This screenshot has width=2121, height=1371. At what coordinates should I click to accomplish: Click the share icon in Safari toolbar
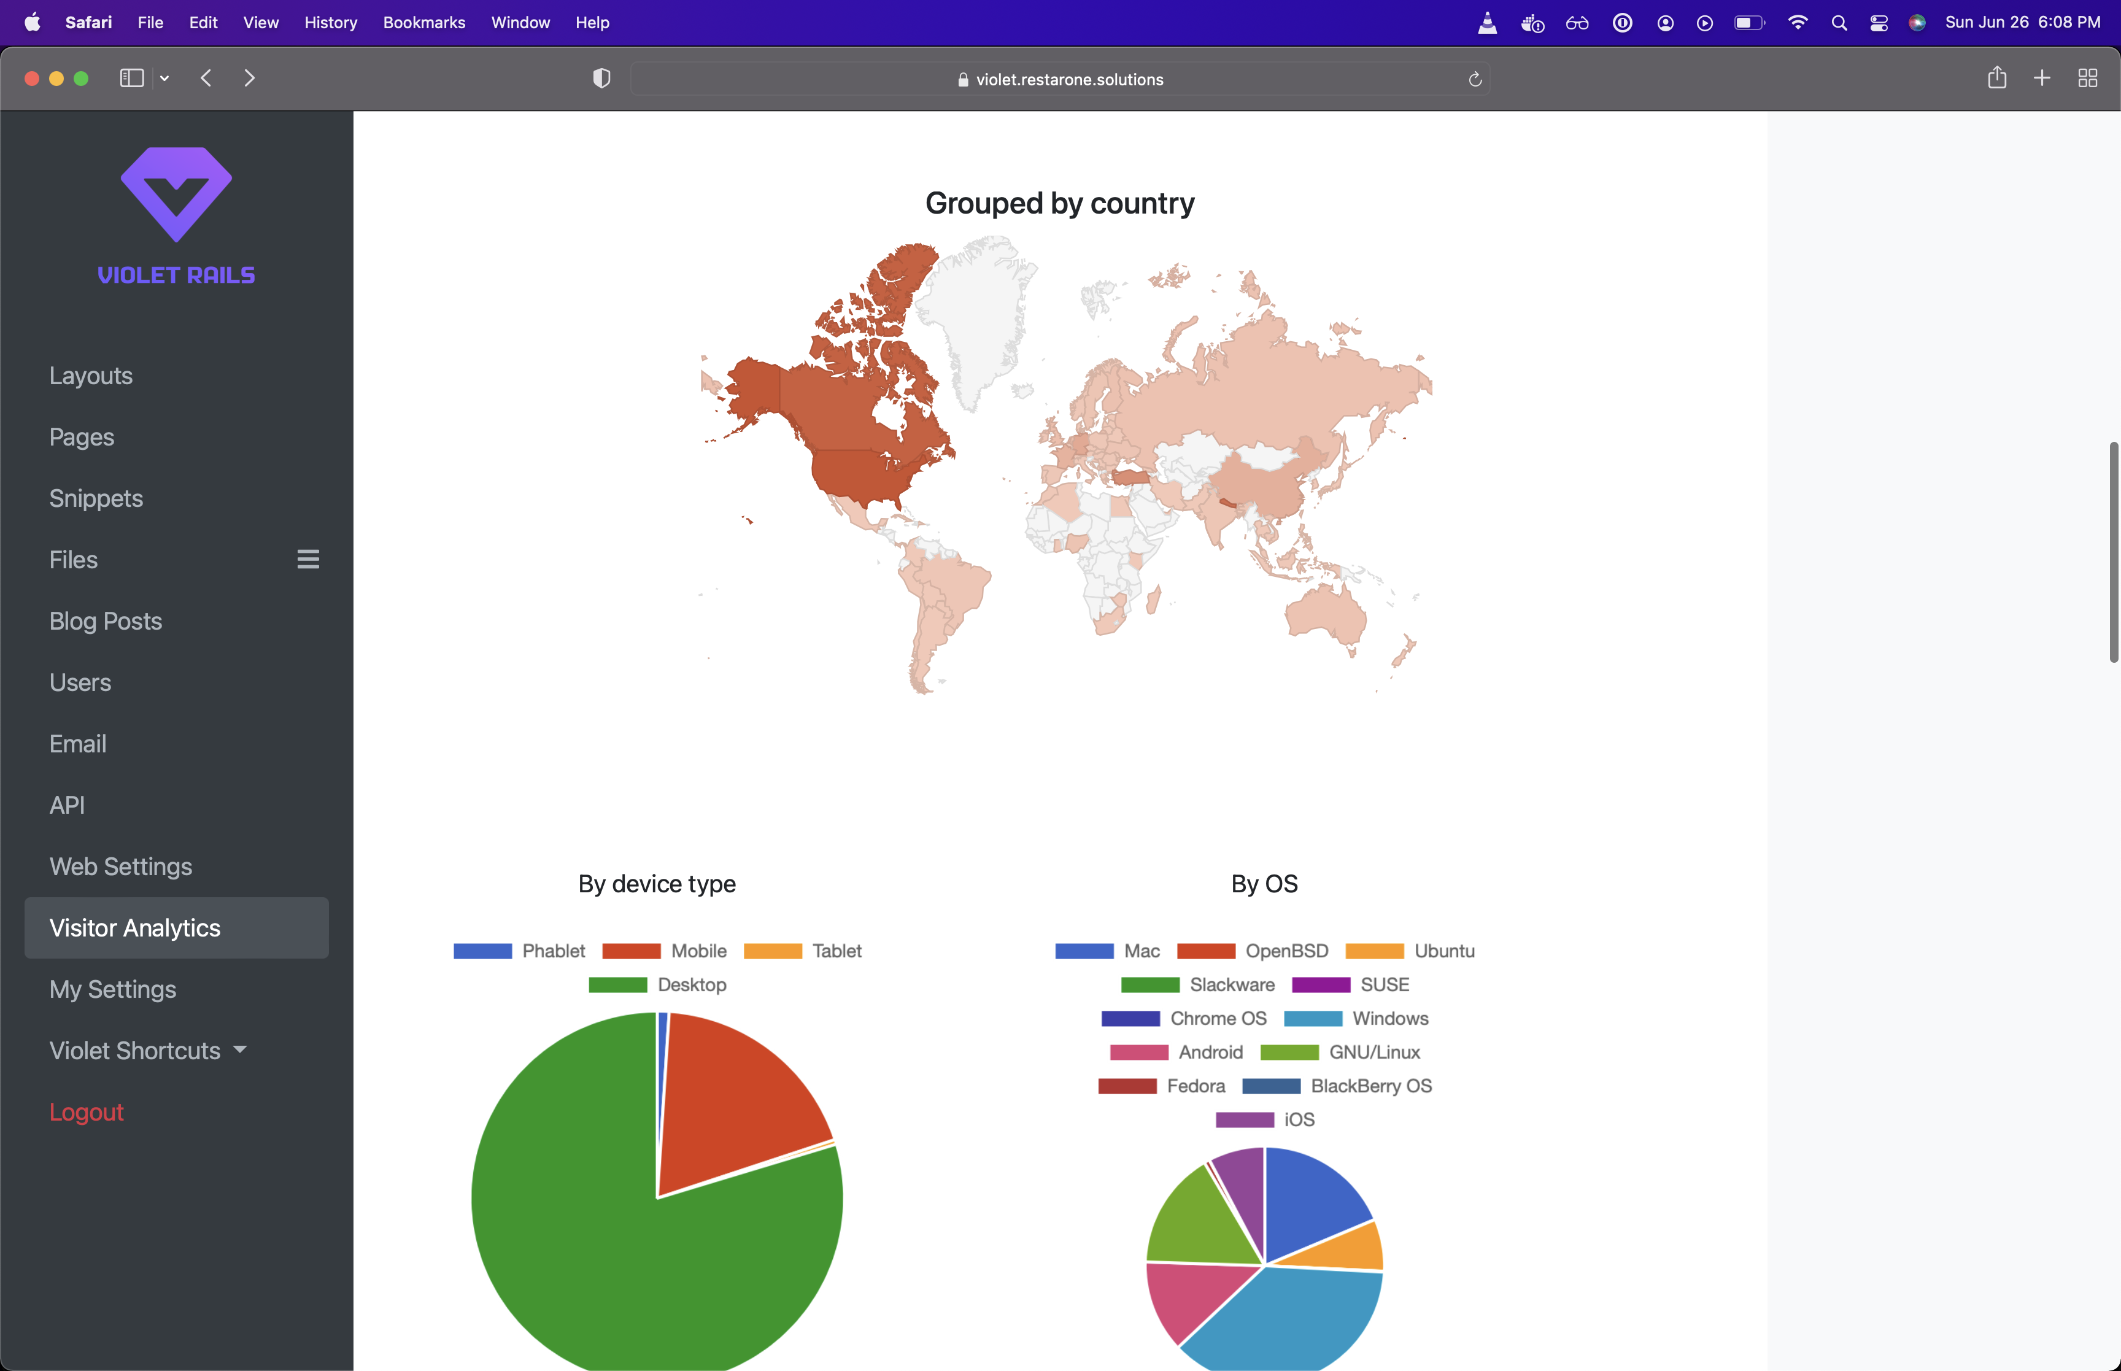[x=1997, y=77]
